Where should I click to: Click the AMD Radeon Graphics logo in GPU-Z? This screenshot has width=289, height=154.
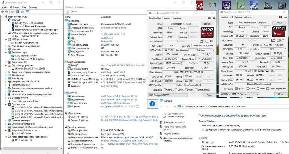tap(207, 32)
